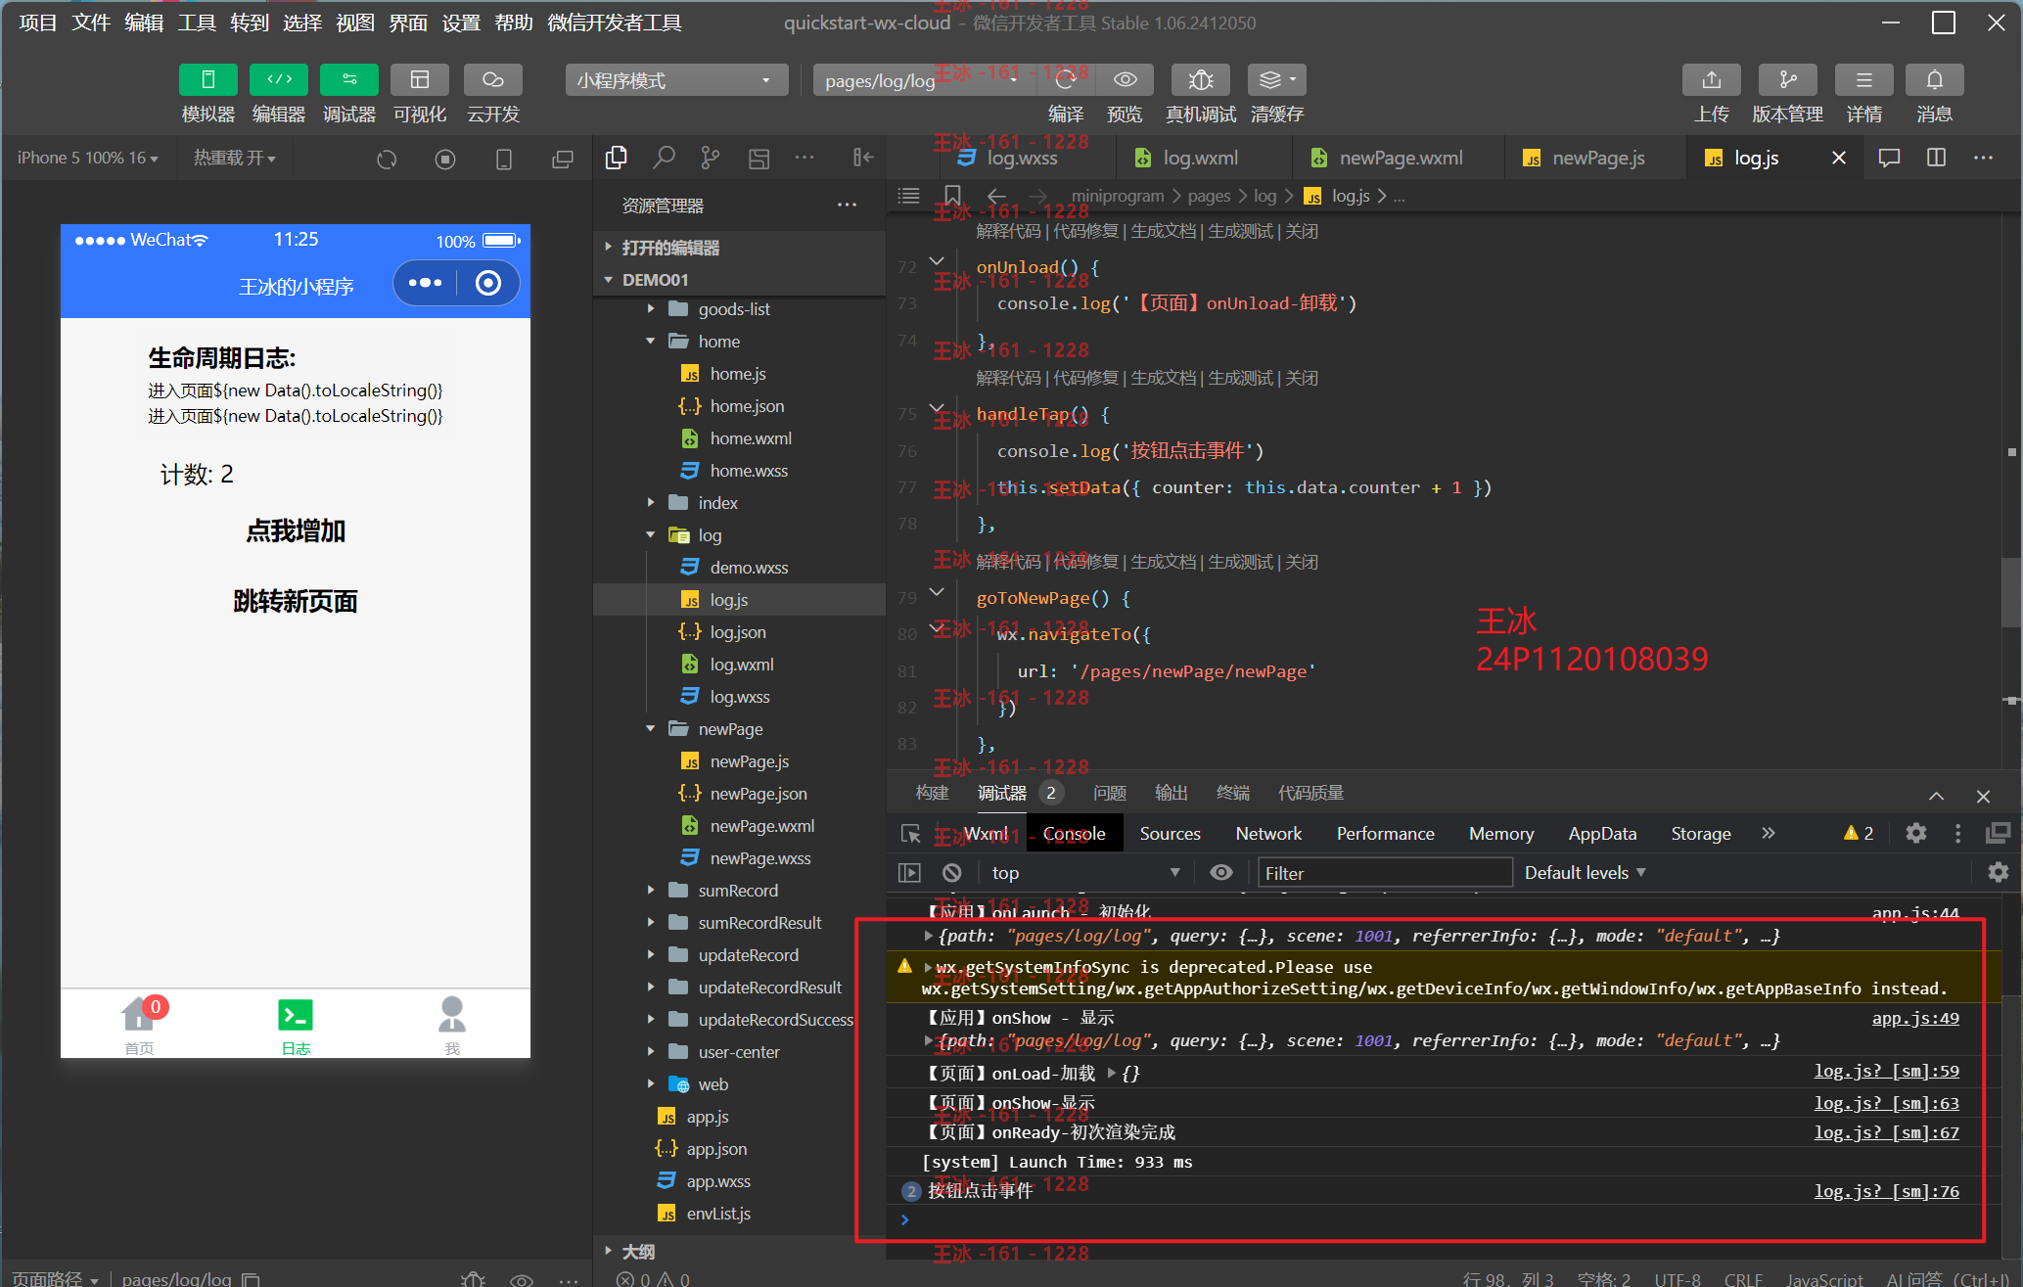Collapse the home folder
Image resolution: width=2023 pixels, height=1287 pixels.
[739, 342]
